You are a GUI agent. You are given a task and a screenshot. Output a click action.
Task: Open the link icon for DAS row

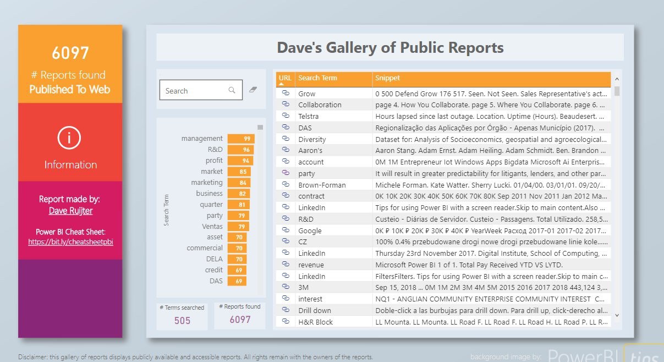286,128
